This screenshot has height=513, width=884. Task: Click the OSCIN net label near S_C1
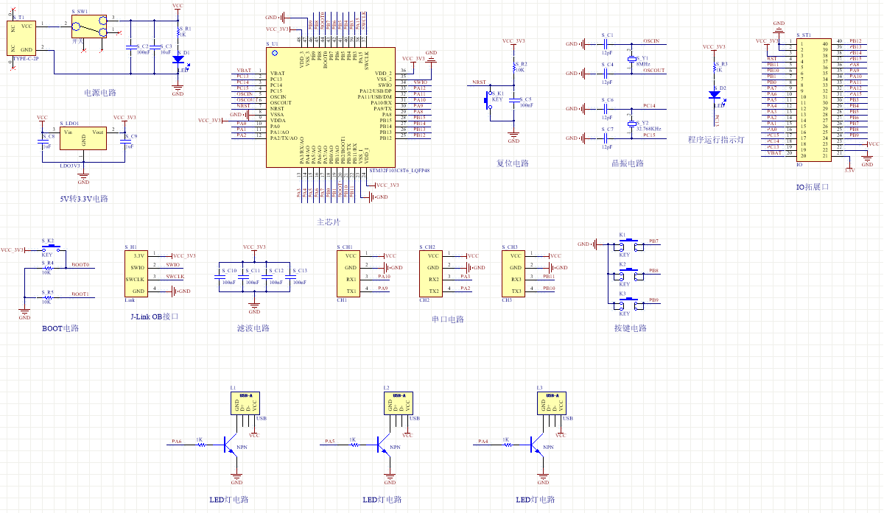click(651, 41)
